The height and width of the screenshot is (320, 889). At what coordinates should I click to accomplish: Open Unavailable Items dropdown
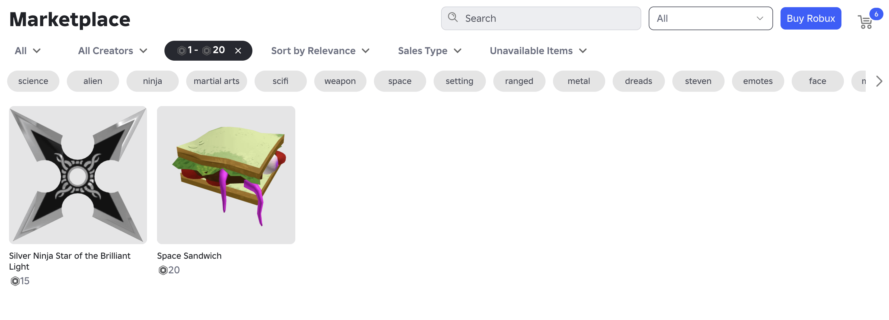(x=538, y=51)
